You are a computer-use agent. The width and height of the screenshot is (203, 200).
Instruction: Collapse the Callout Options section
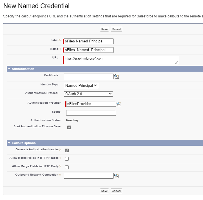pyautogui.click(x=9, y=143)
